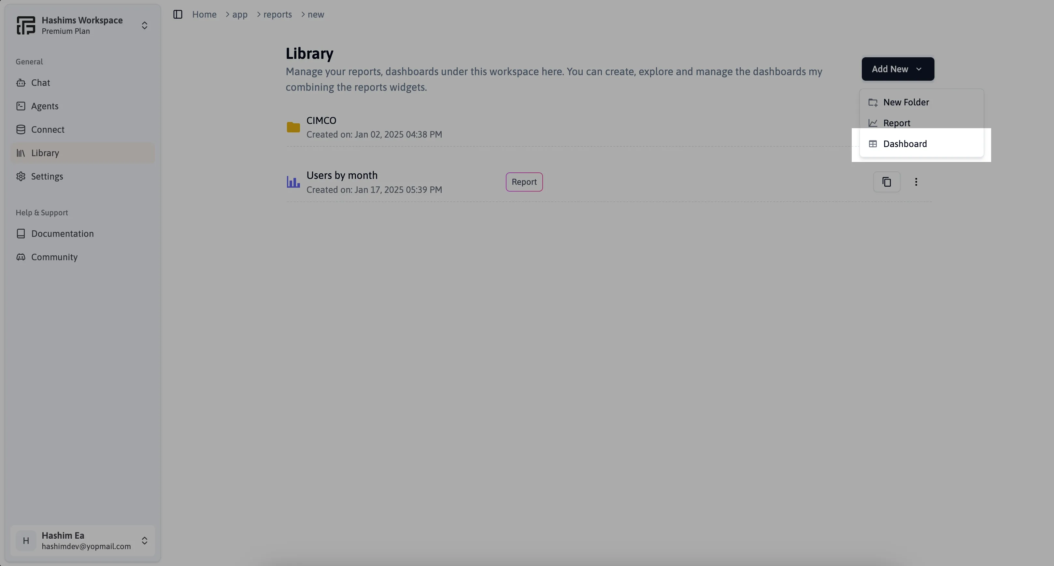Click the Report badge tag on Users by month

click(x=524, y=182)
